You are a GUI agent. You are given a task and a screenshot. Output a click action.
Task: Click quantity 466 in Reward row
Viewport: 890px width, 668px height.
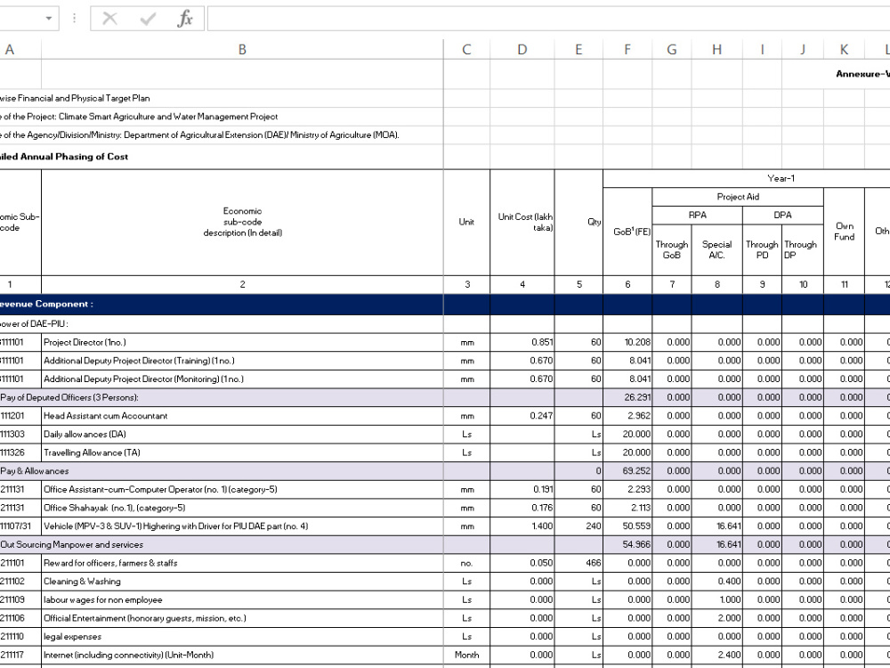[x=579, y=563]
